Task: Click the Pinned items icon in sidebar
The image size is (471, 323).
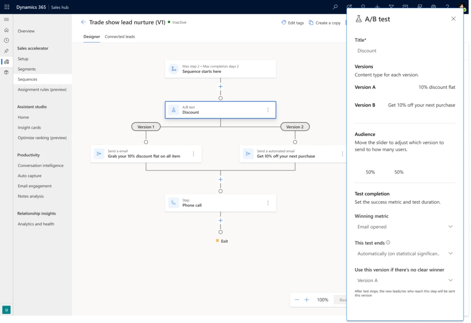Action: pos(6,51)
